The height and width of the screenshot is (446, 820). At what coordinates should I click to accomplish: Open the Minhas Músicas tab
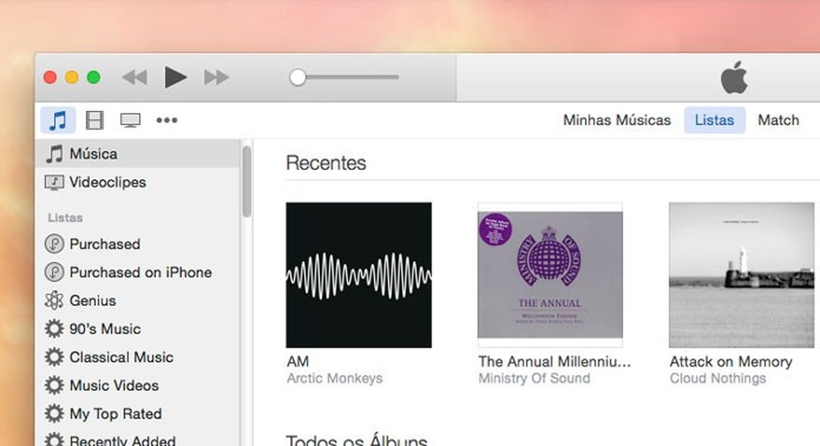coord(617,120)
